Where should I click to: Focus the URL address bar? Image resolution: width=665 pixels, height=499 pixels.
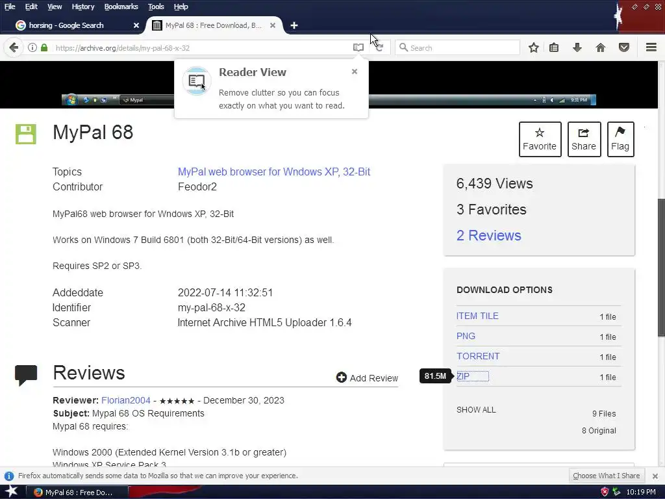(203, 48)
